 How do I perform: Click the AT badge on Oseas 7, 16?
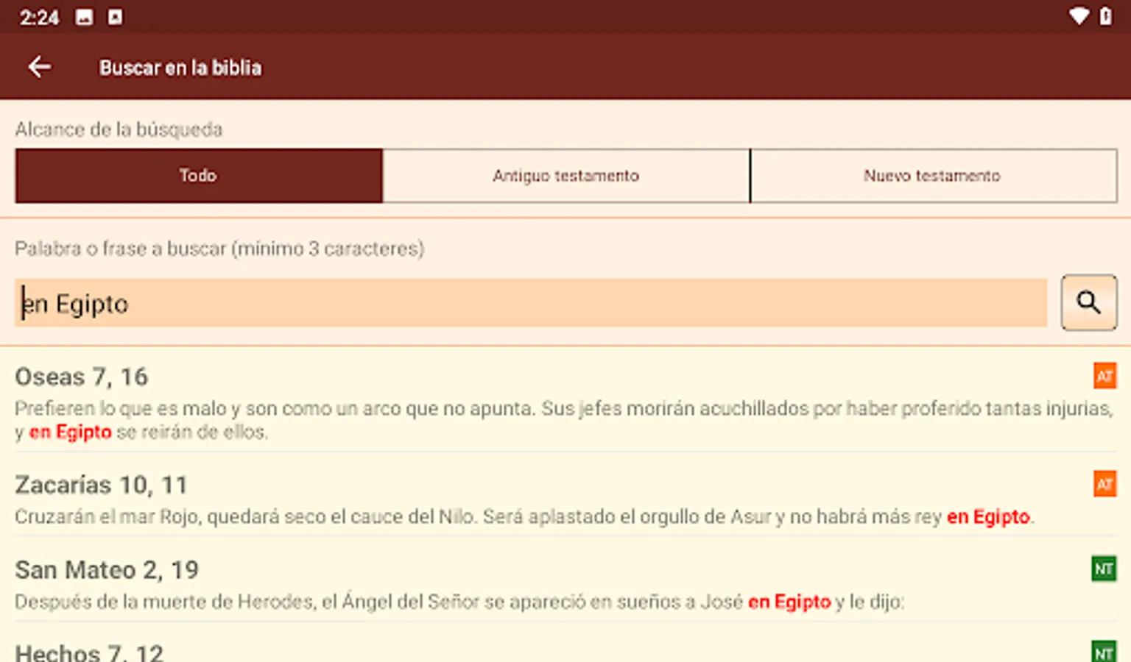pos(1104,375)
